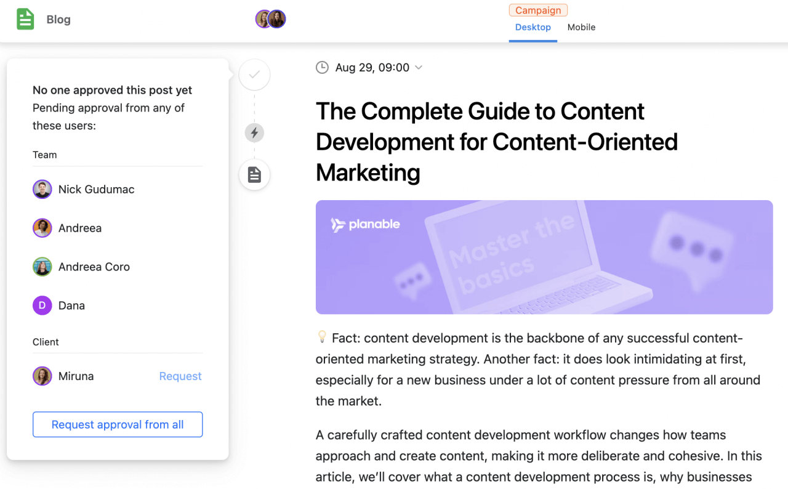Image resolution: width=788 pixels, height=489 pixels.
Task: Request approval from Miruna
Action: coord(180,376)
